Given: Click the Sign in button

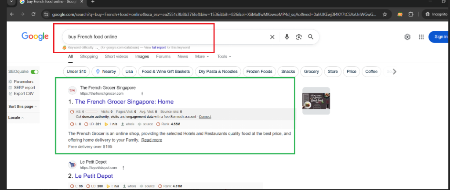Looking at the screenshot, I should (439, 37).
